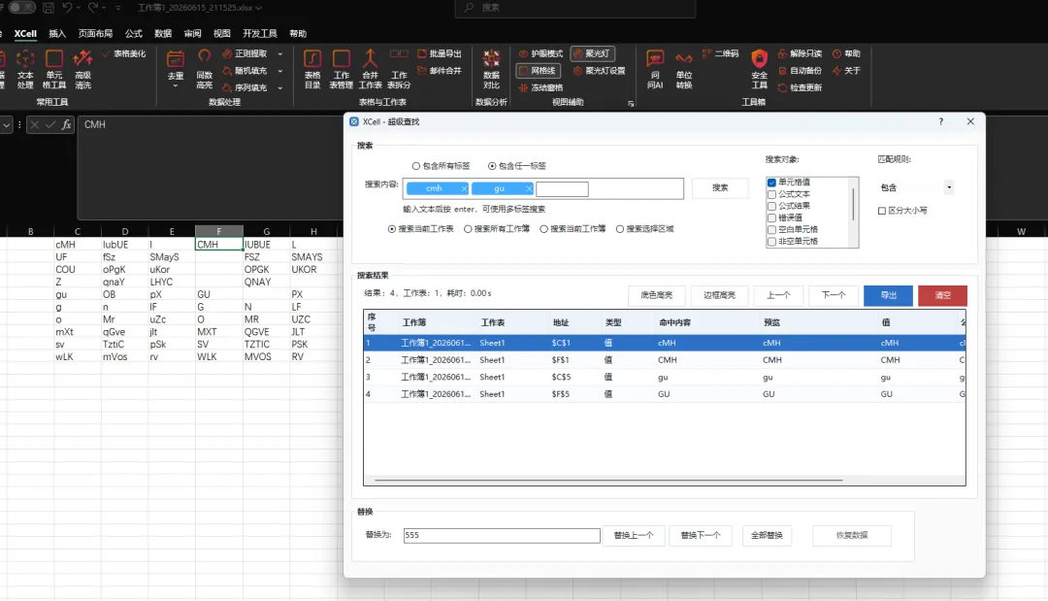Open the 问问AI assistant icon

(x=655, y=69)
